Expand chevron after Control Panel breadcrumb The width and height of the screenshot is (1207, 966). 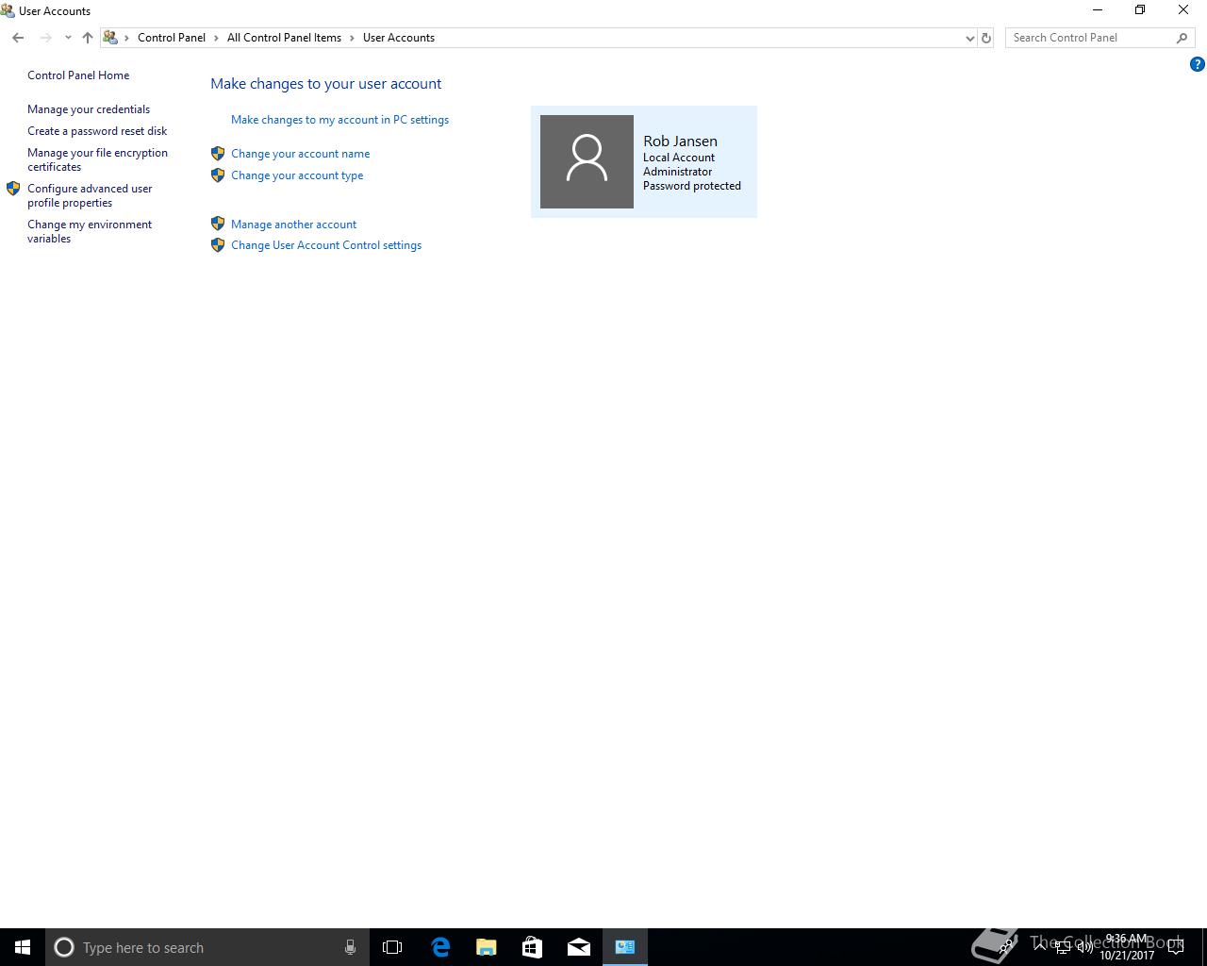pos(216,38)
